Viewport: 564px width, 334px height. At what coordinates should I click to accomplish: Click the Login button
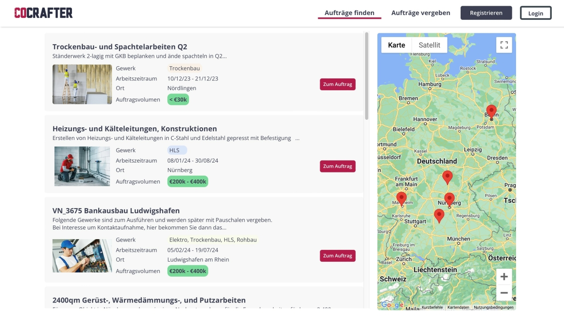coord(536,13)
